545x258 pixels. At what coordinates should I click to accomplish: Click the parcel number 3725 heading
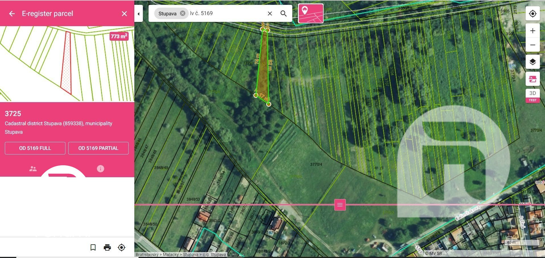[x=13, y=113]
